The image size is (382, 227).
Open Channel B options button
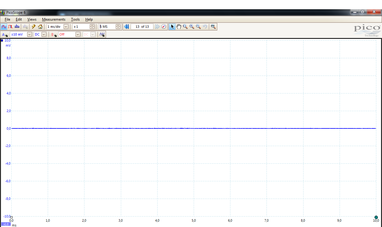[x=54, y=35]
